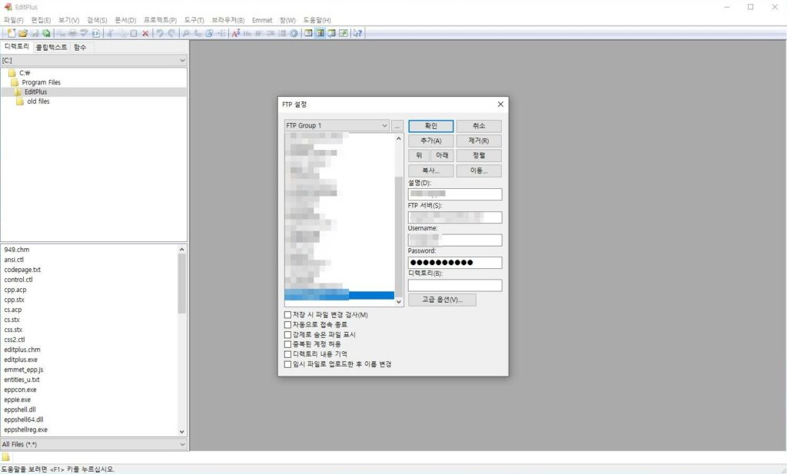This screenshot has height=474, width=787.
Task: Open the All Files (*.*) filter dropdown
Action: pyautogui.click(x=181, y=444)
